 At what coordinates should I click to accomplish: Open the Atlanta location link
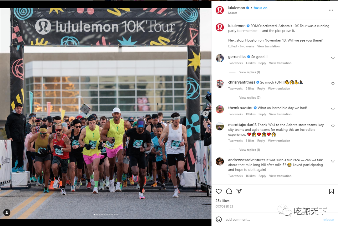click(232, 13)
